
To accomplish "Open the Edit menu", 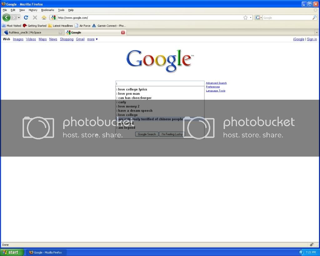I will (13, 10).
